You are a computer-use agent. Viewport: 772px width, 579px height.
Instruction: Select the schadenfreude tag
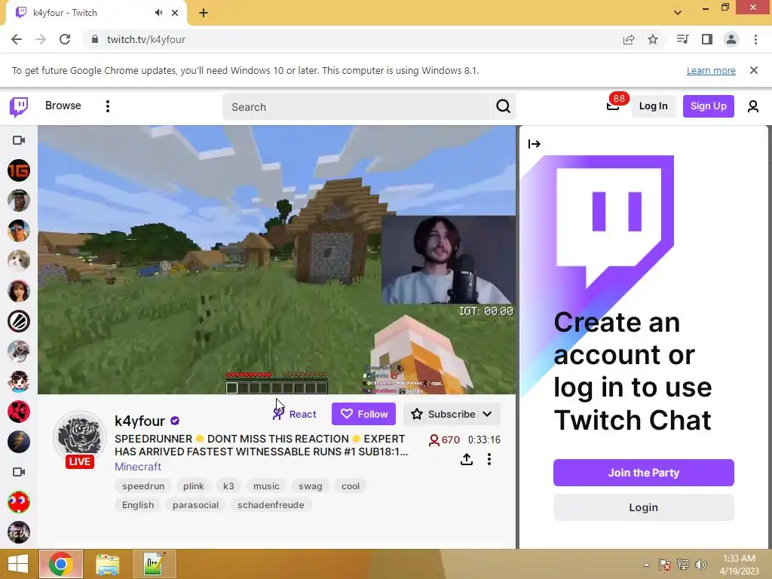(x=271, y=504)
